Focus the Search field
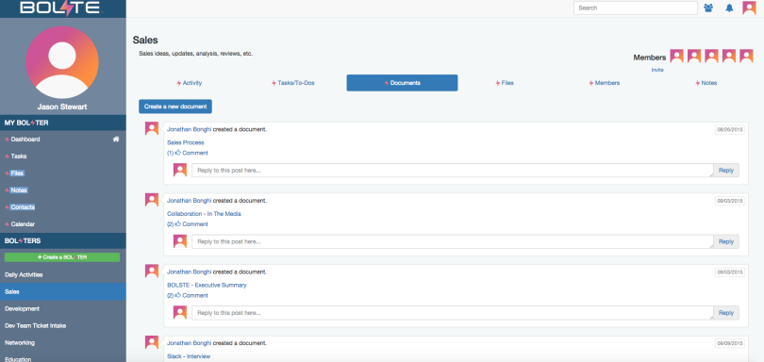This screenshot has width=764, height=362. point(636,8)
